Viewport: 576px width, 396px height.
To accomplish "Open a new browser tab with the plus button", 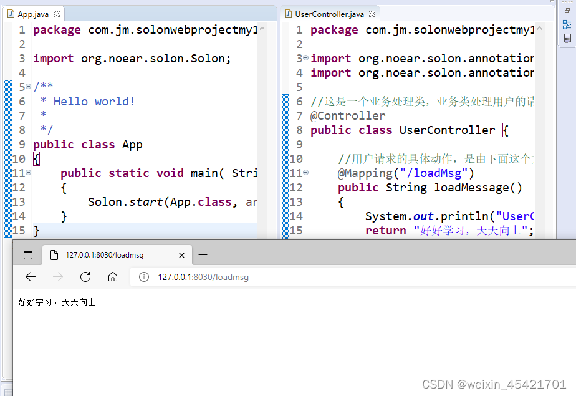I will (203, 254).
